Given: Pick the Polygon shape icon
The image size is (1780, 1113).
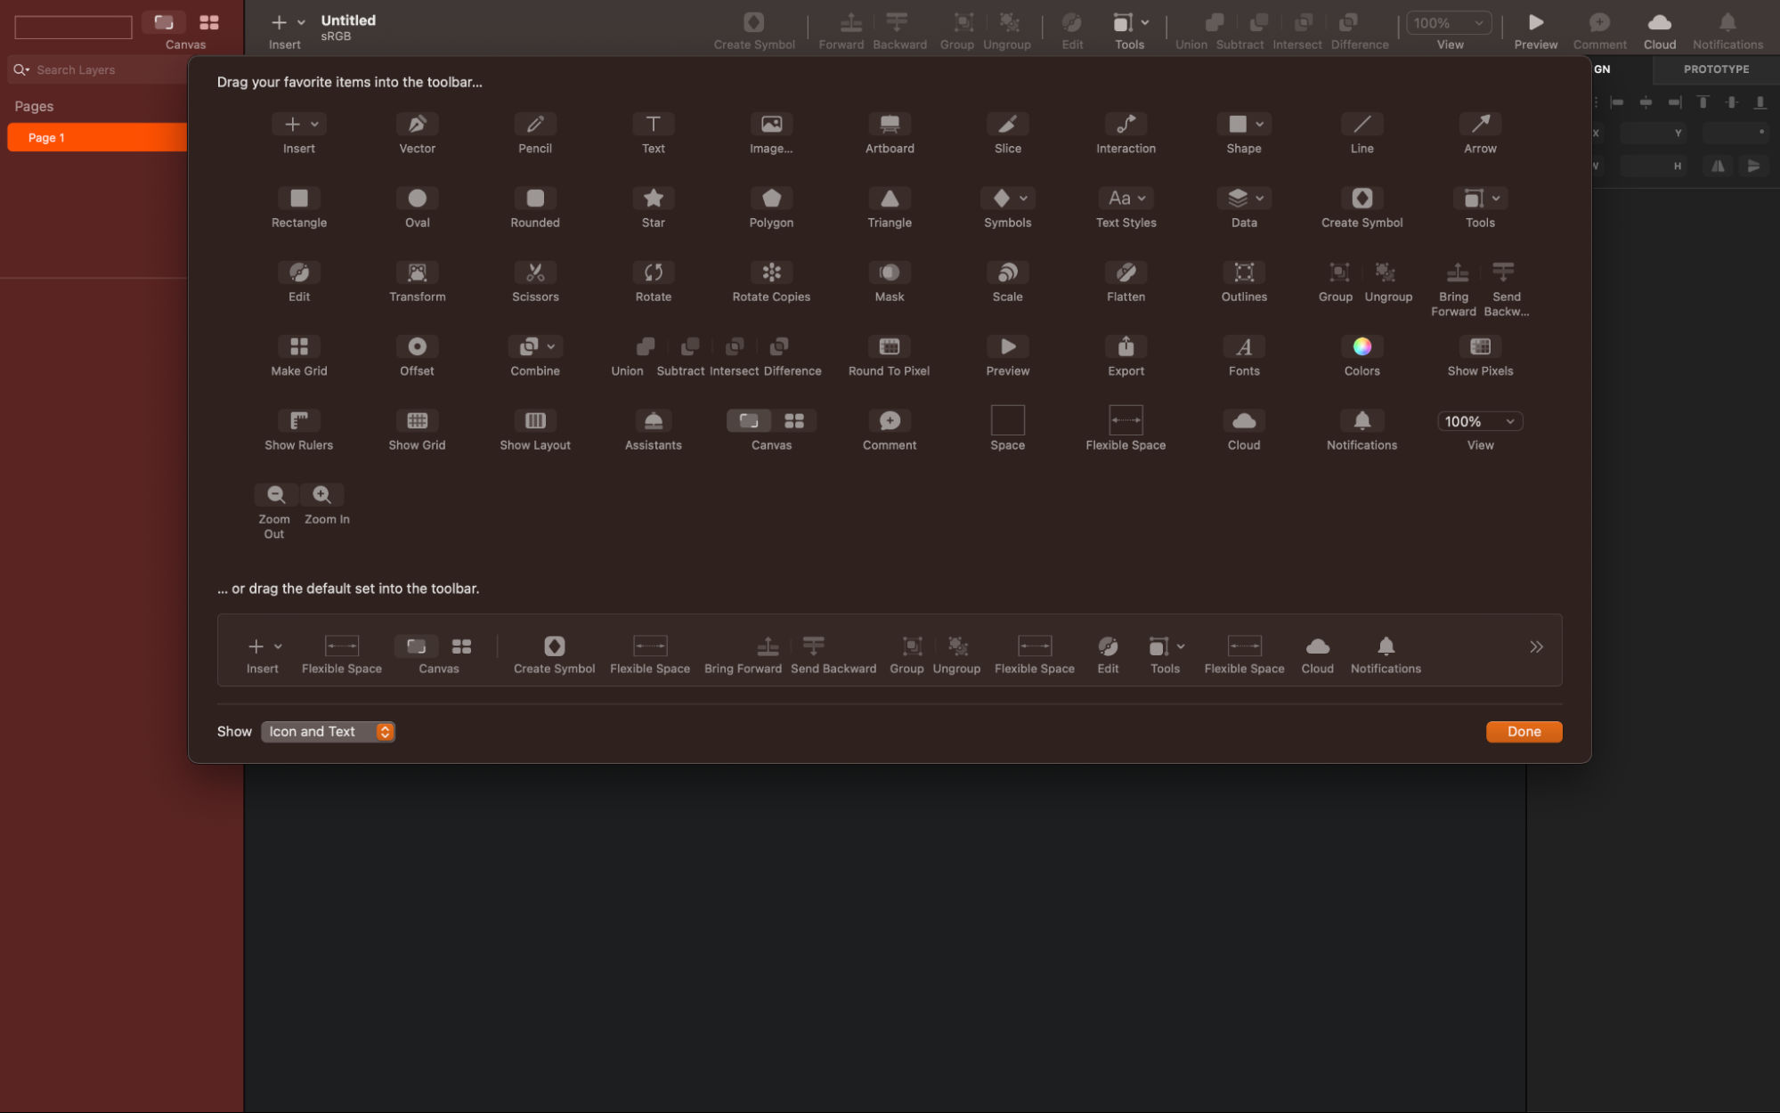Looking at the screenshot, I should coord(771,198).
